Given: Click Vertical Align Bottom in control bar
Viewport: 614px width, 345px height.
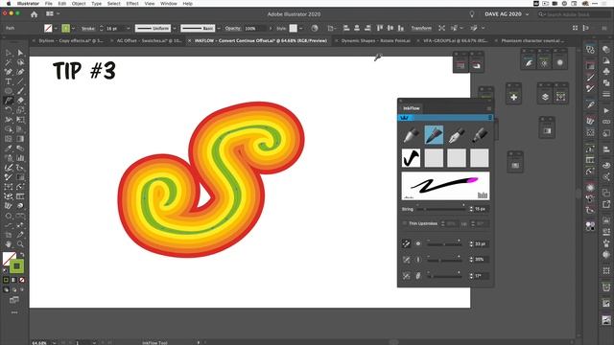Looking at the screenshot, I should [x=401, y=28].
